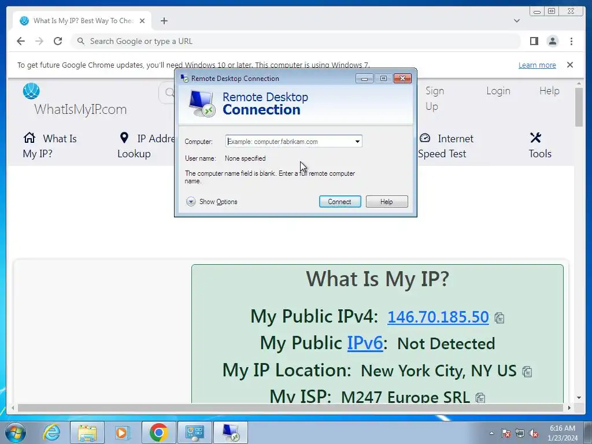592x444 pixels.
Task: Open the website Help link
Action: [x=549, y=91]
